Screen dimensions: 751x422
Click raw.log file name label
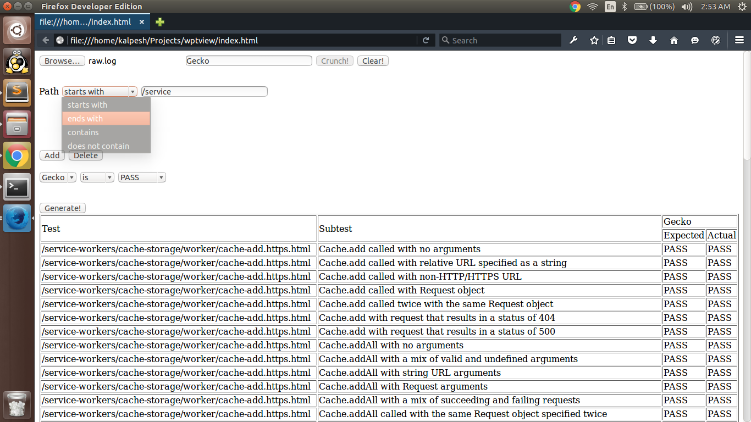coord(102,61)
